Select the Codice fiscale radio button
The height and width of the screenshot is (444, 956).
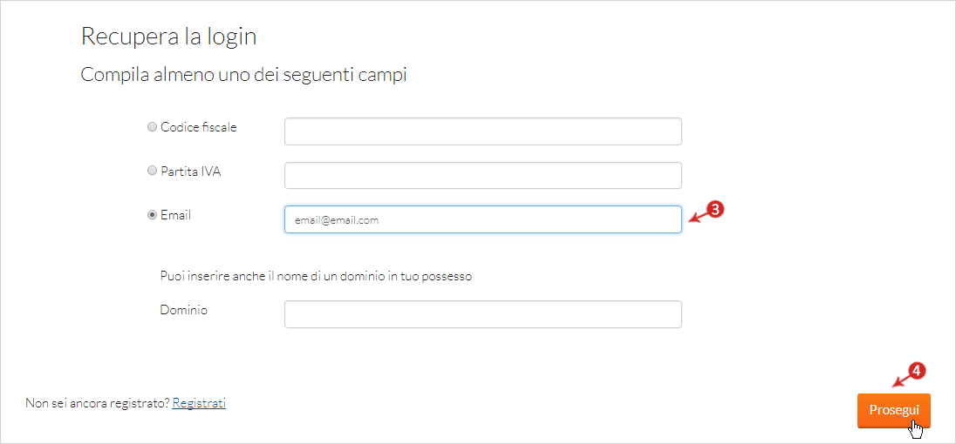point(153,127)
